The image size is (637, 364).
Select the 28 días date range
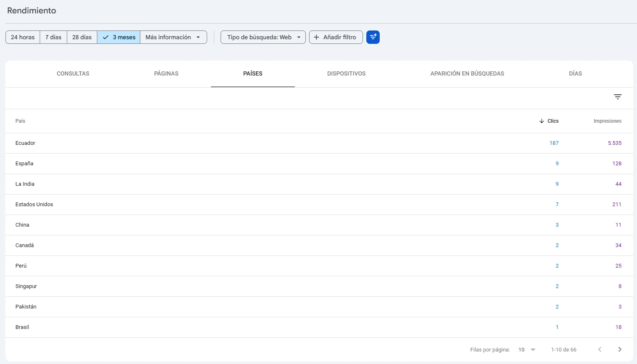click(82, 37)
